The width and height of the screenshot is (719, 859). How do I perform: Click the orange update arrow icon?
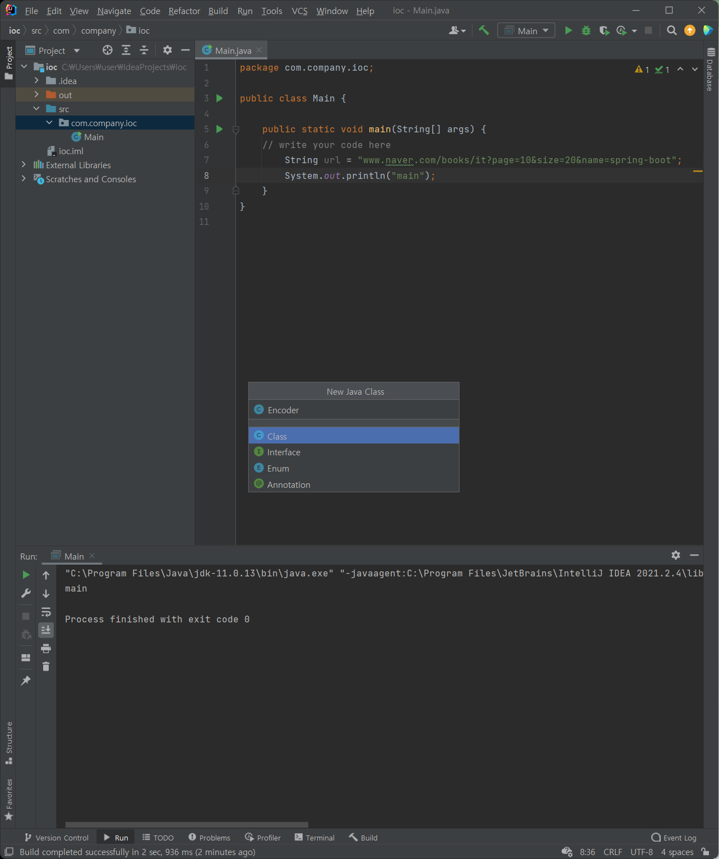(690, 30)
